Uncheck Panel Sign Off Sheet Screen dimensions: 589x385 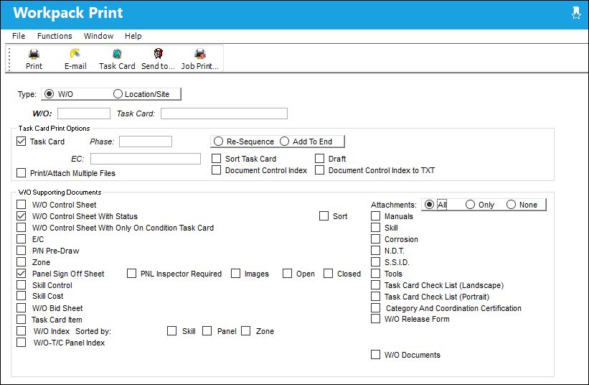(22, 274)
